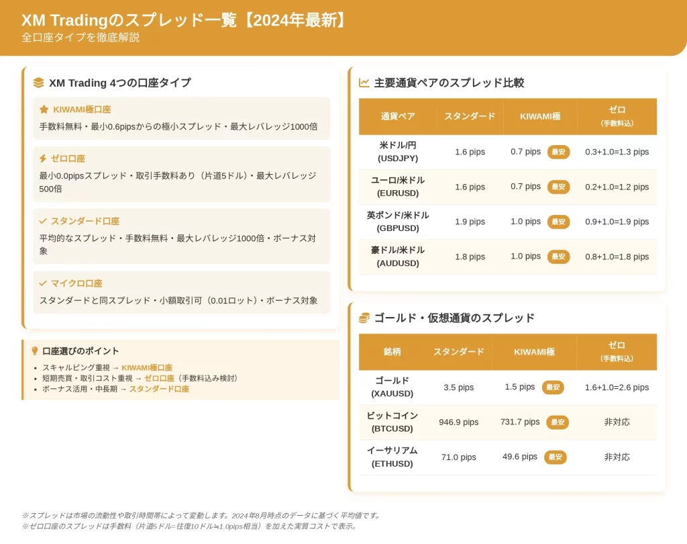
Task: Click the lightbulb icon next to 口座選びのポイント
Action: pyautogui.click(x=35, y=351)
